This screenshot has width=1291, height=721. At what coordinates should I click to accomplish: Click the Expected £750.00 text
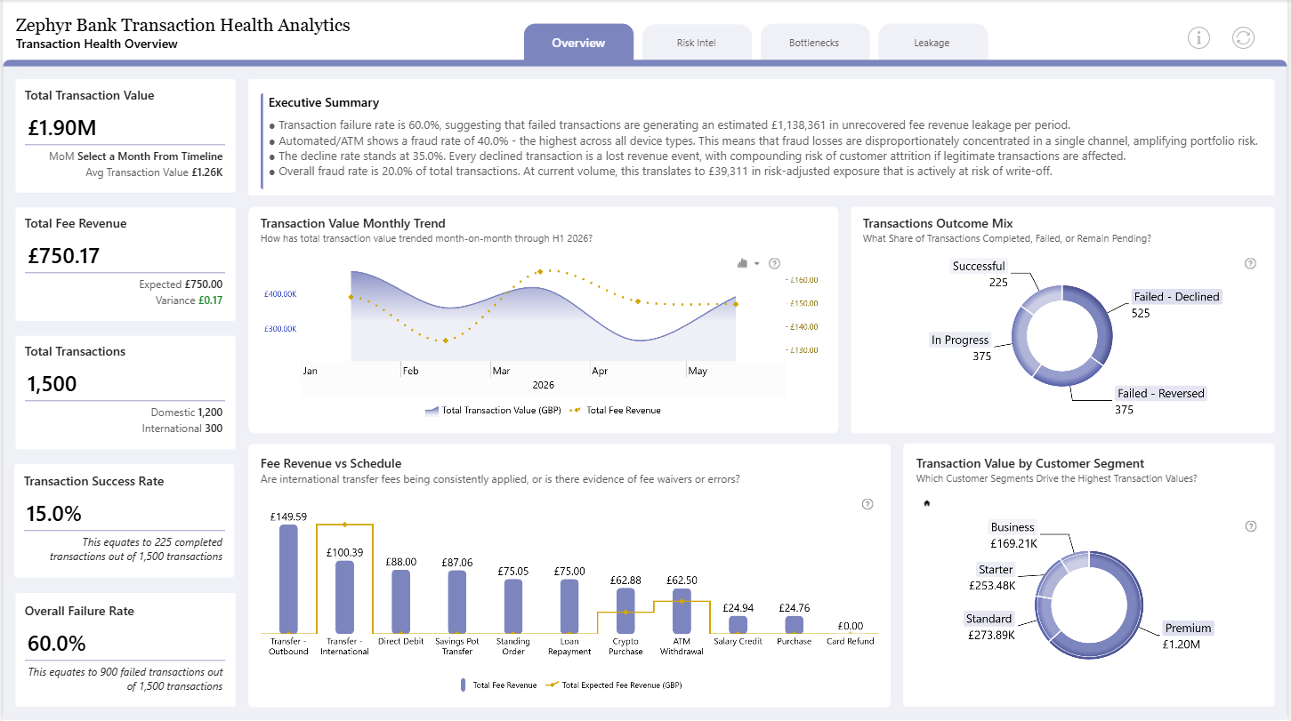coord(181,284)
